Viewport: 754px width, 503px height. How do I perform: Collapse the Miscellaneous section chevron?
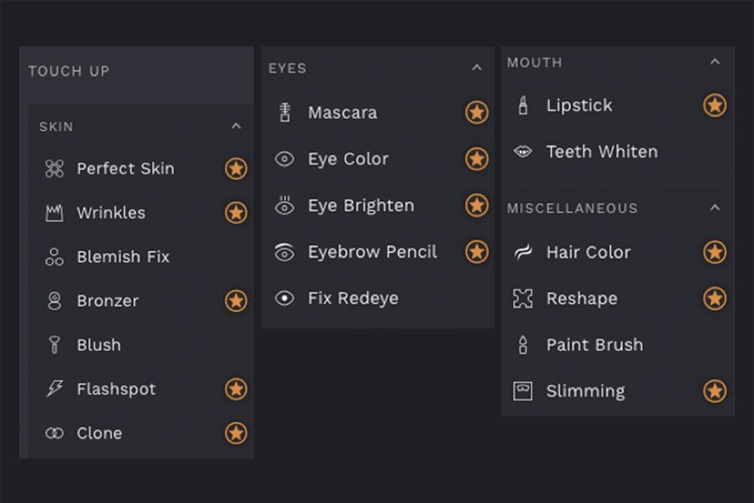(x=715, y=208)
